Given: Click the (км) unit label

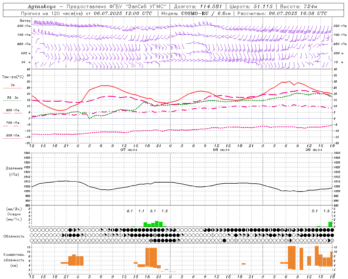Looking at the screenshot, I should (x=14, y=265).
